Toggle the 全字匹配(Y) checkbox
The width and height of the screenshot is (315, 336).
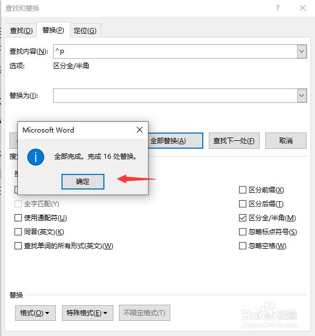[18, 204]
